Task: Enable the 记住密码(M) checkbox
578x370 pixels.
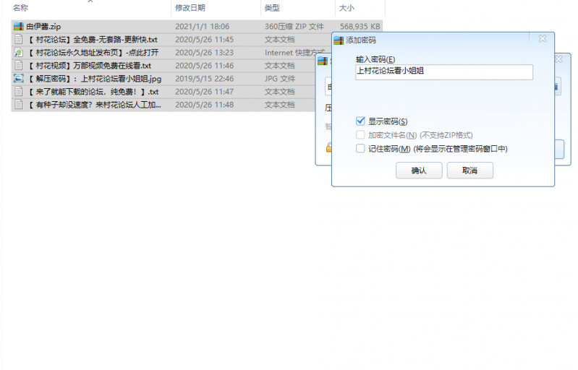Action: 360,148
